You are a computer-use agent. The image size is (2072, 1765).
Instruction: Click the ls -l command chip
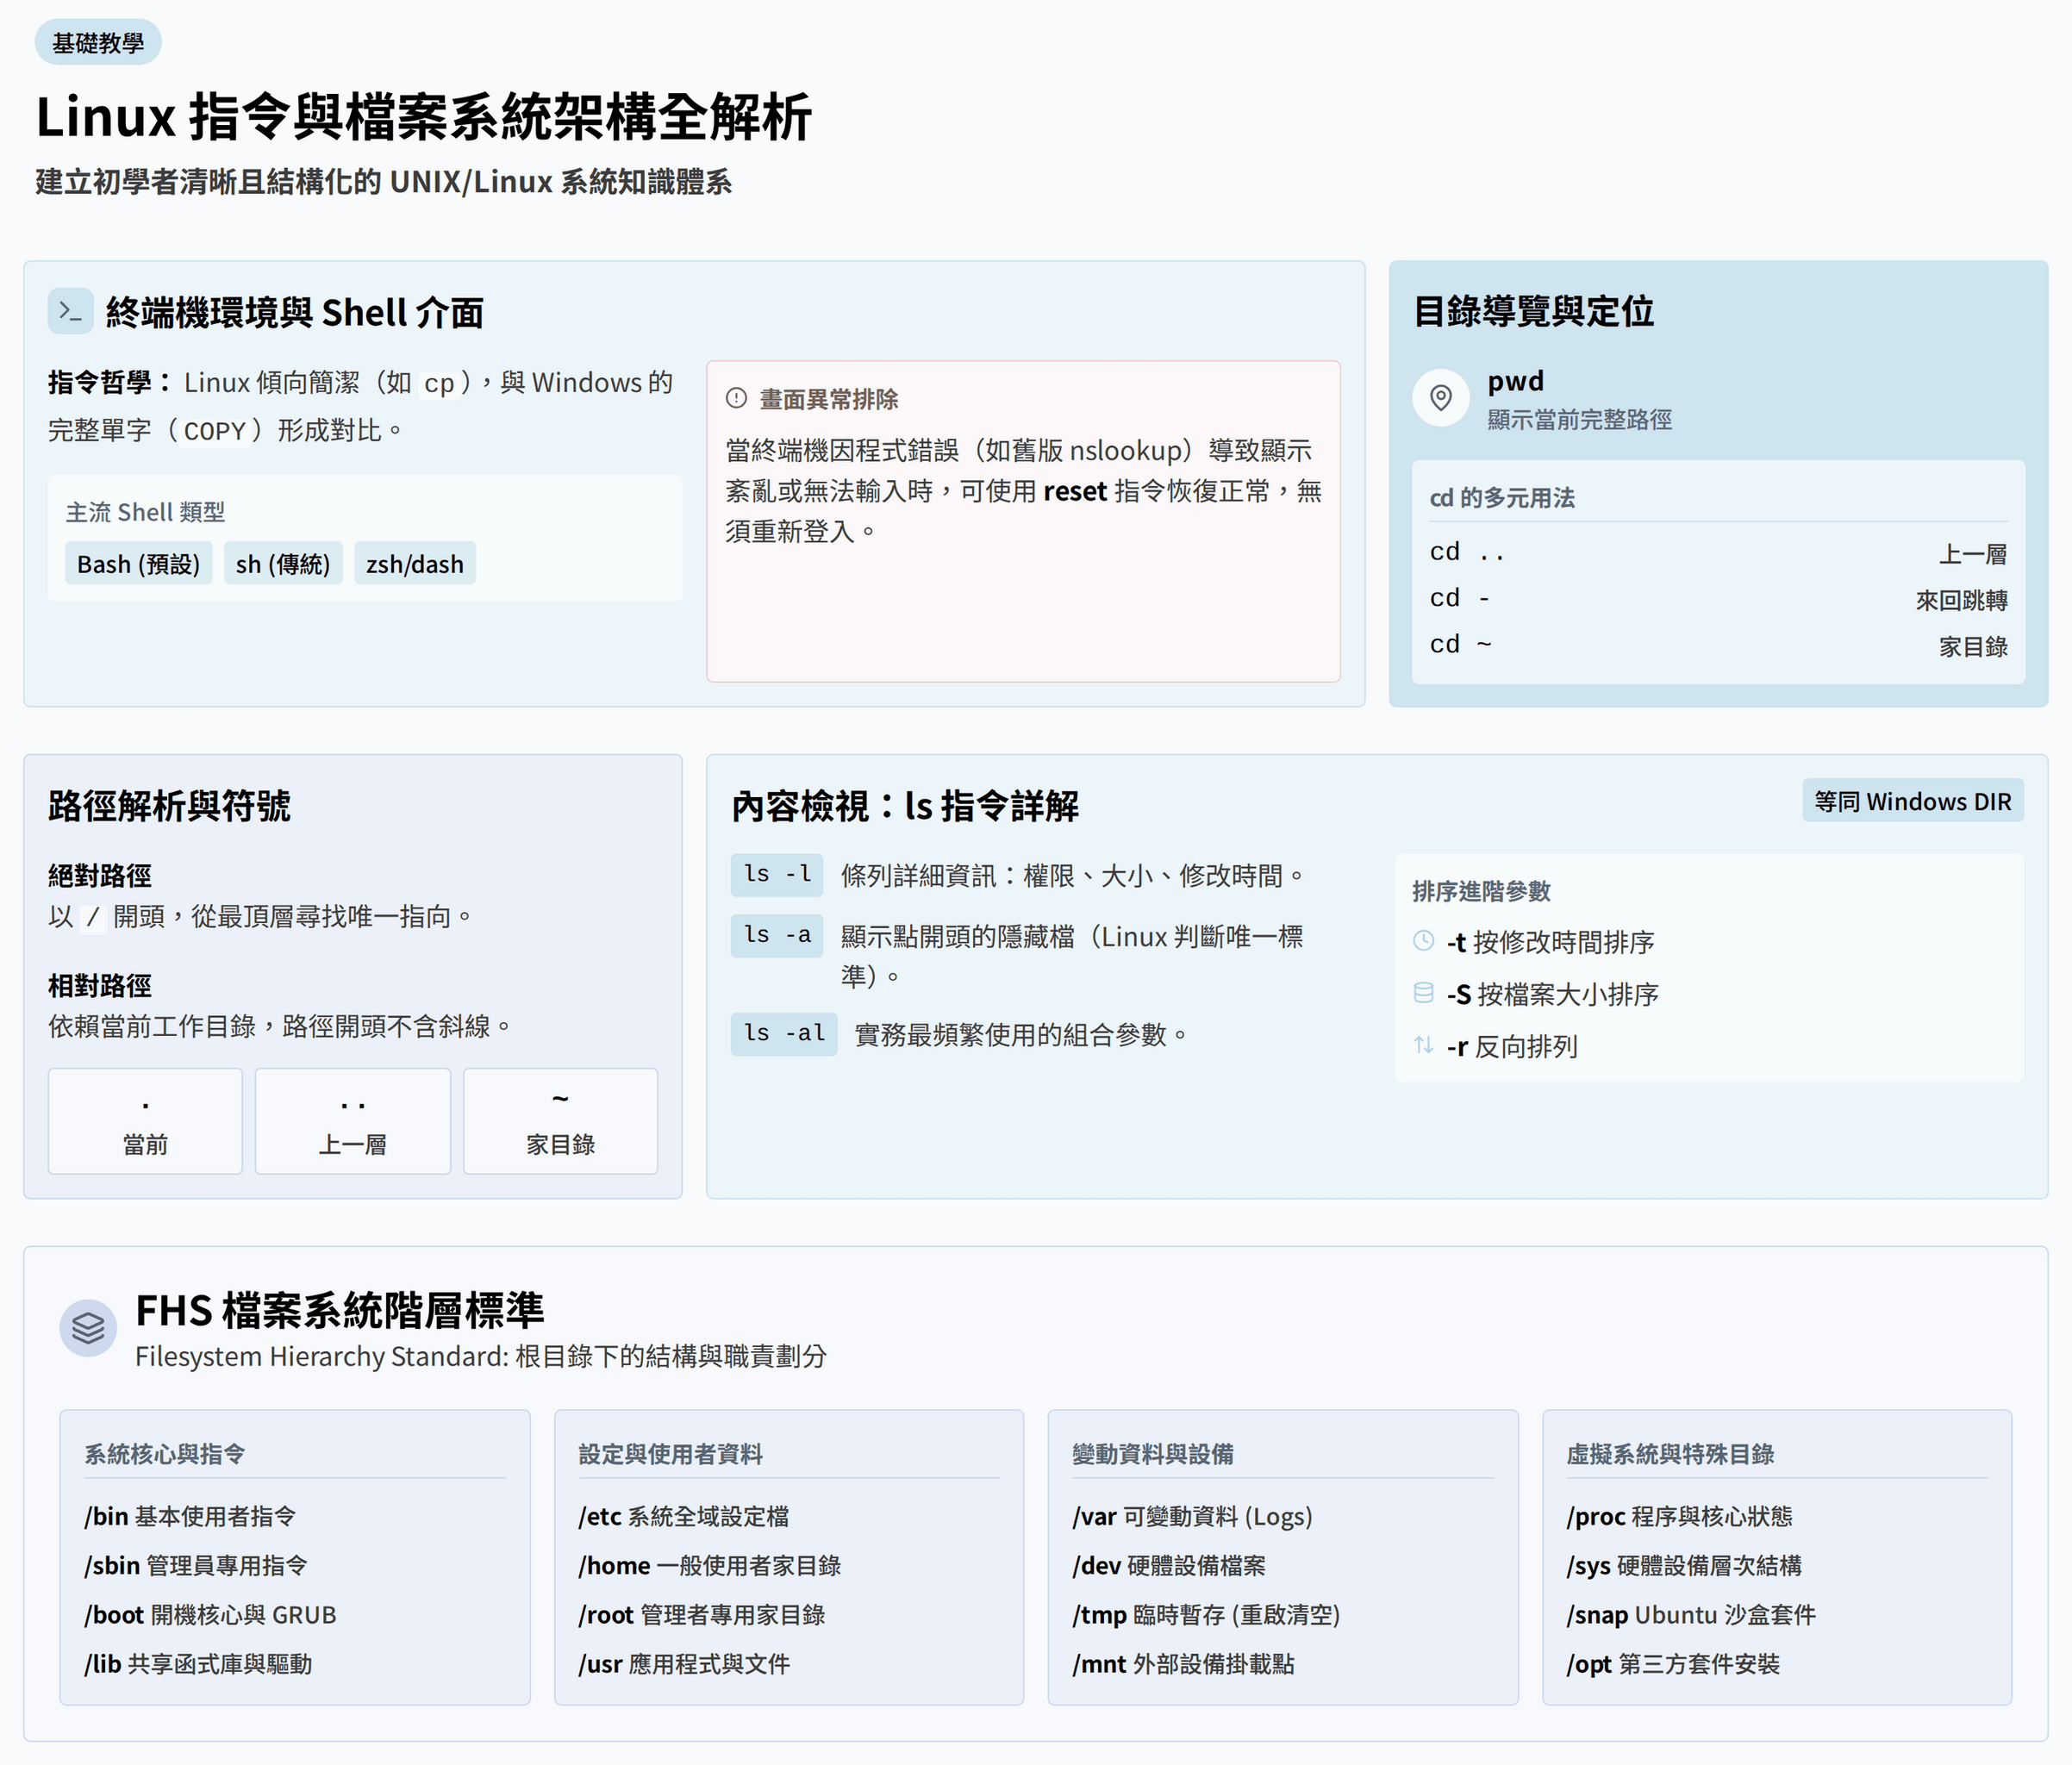[777, 874]
